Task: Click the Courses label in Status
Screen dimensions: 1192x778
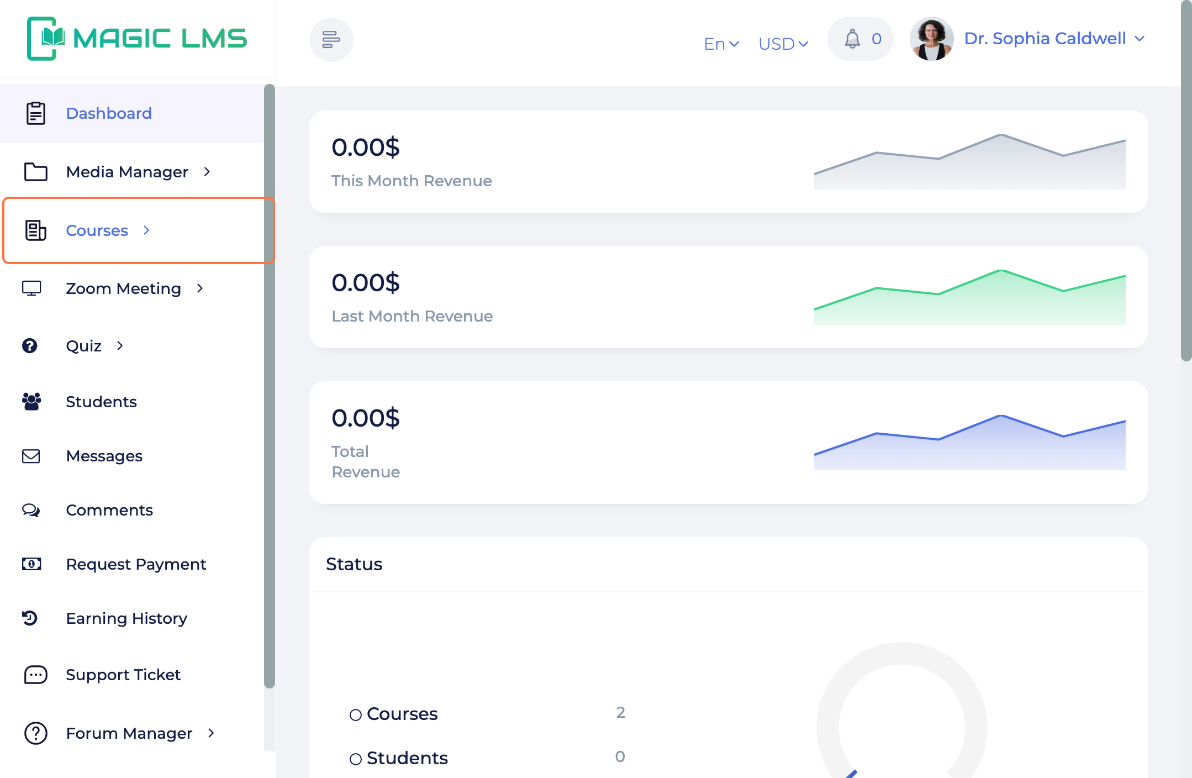Action: point(402,714)
